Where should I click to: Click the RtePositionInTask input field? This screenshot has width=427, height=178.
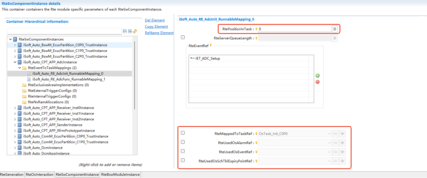click(294, 29)
